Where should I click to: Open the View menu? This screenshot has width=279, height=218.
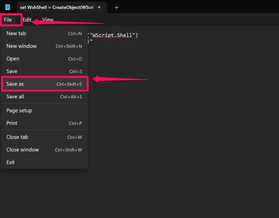[x=48, y=20]
